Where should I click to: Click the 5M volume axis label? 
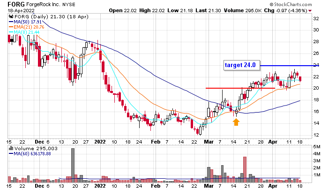coord(316,147)
